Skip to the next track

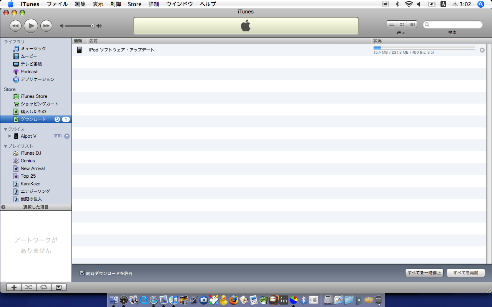click(x=46, y=26)
